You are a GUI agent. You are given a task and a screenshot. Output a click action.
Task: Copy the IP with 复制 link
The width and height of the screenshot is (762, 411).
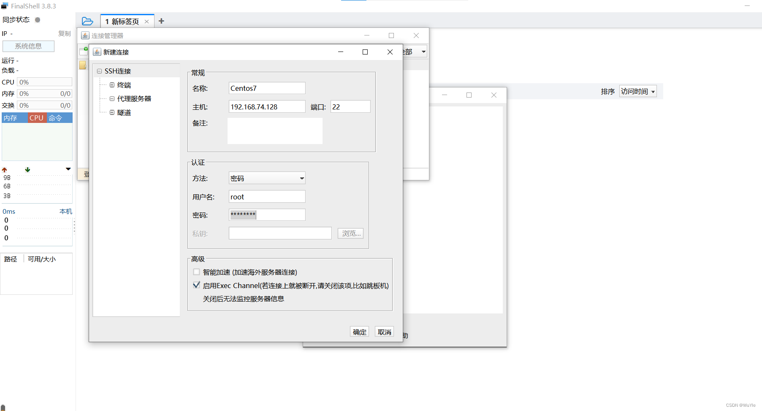coord(65,33)
